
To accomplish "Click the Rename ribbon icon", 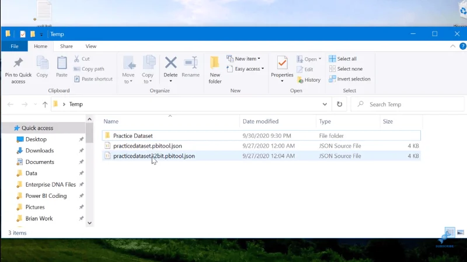I will (191, 63).
